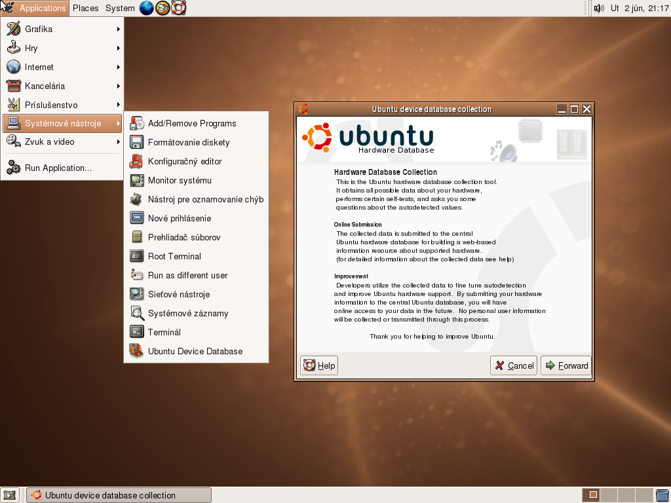Viewport: 671px width, 503px height.
Task: Click the Root Terminal icon
Action: (137, 256)
